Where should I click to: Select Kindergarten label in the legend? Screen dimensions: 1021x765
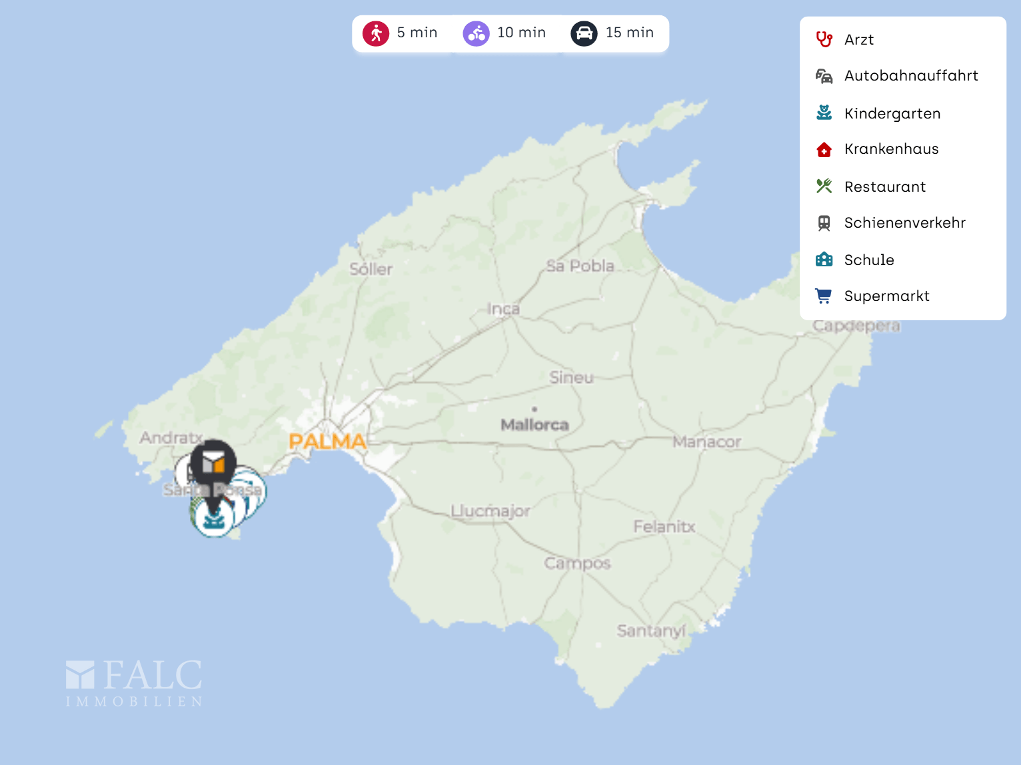pos(892,114)
